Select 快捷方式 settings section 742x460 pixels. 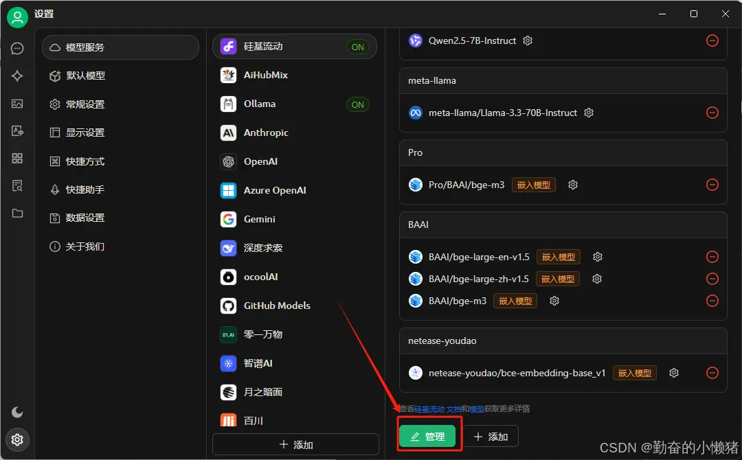click(x=121, y=161)
